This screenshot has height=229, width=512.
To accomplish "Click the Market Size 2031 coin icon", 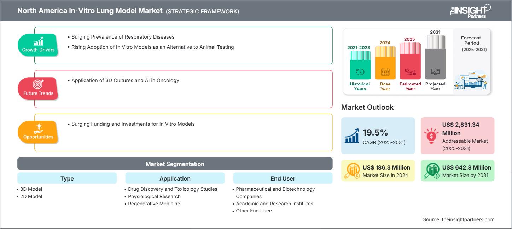I will tap(431, 171).
